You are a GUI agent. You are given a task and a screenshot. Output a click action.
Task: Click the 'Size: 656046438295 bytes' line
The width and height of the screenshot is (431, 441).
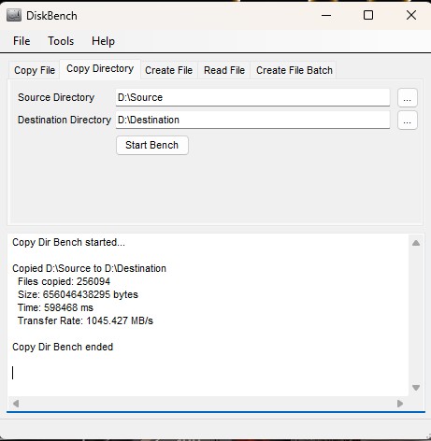point(78,294)
